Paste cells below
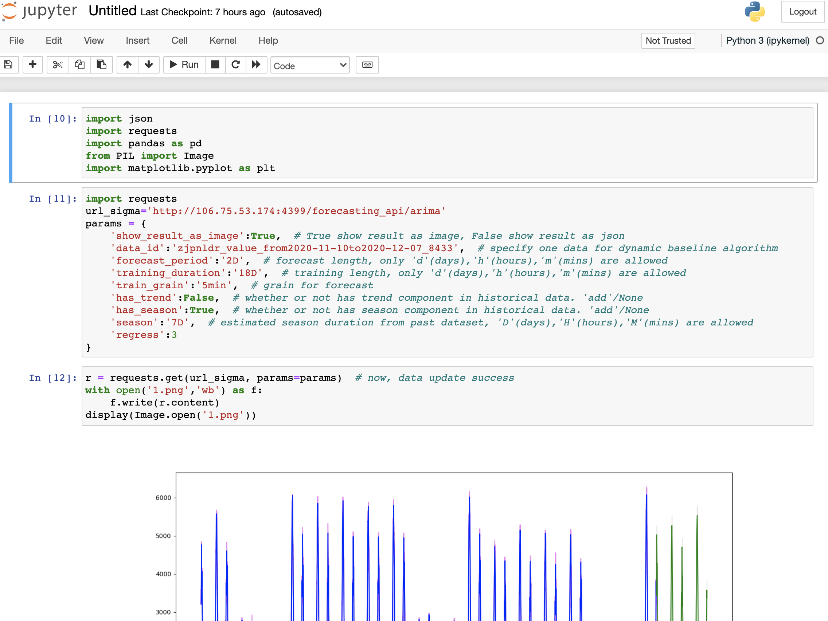 [x=101, y=65]
